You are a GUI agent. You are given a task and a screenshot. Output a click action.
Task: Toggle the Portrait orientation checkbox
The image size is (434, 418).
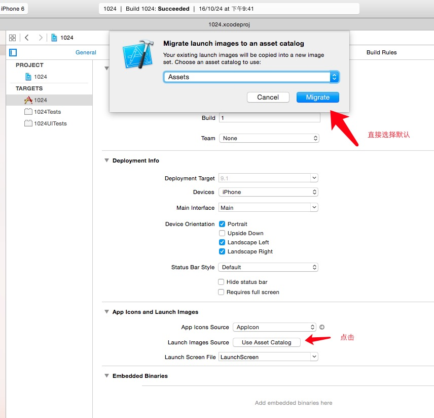pyautogui.click(x=222, y=224)
